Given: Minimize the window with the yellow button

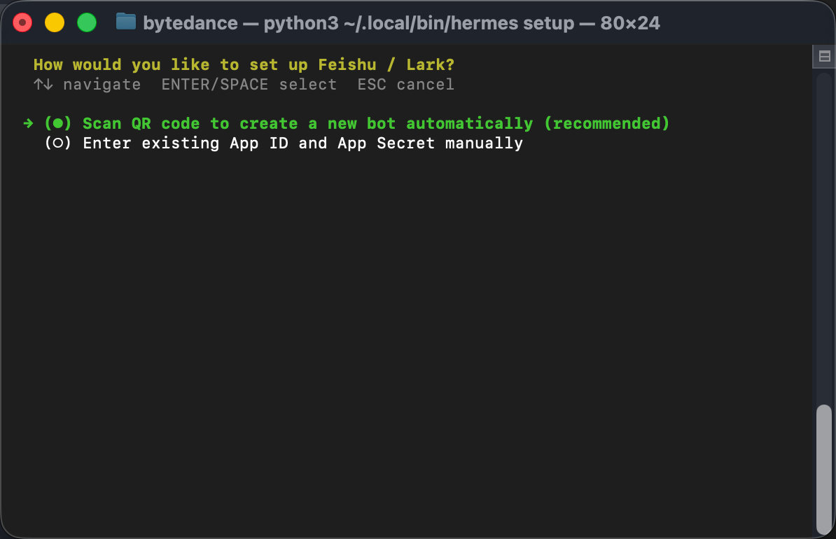Looking at the screenshot, I should click(55, 22).
